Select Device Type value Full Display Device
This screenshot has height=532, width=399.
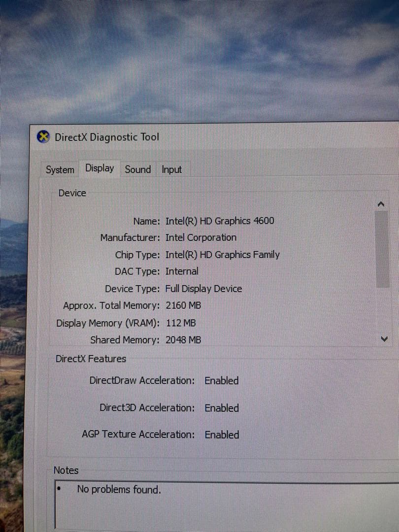203,289
